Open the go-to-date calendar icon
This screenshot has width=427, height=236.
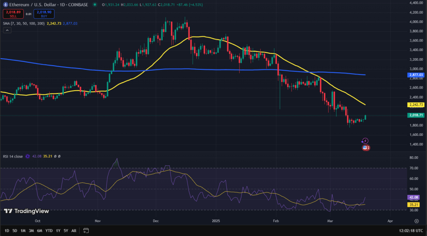(x=86, y=231)
